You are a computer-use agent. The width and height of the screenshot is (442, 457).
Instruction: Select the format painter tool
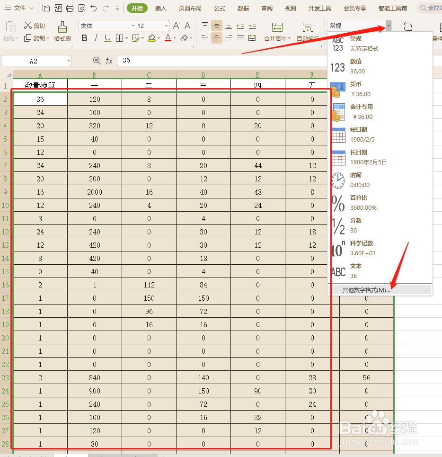pos(62,31)
